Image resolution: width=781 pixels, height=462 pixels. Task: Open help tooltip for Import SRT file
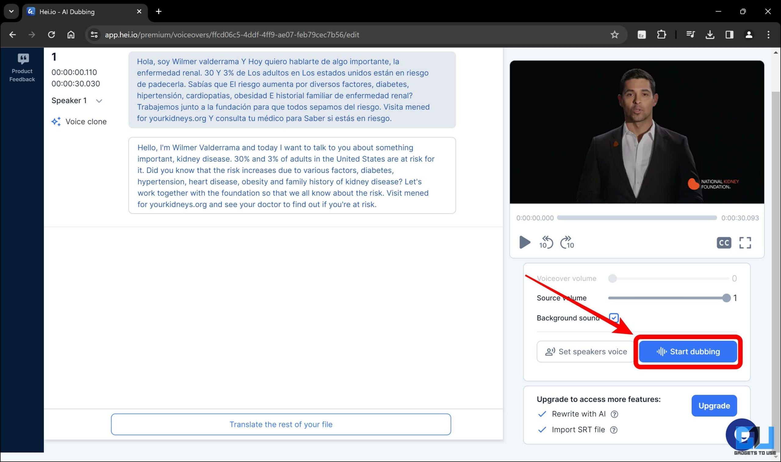tap(614, 430)
